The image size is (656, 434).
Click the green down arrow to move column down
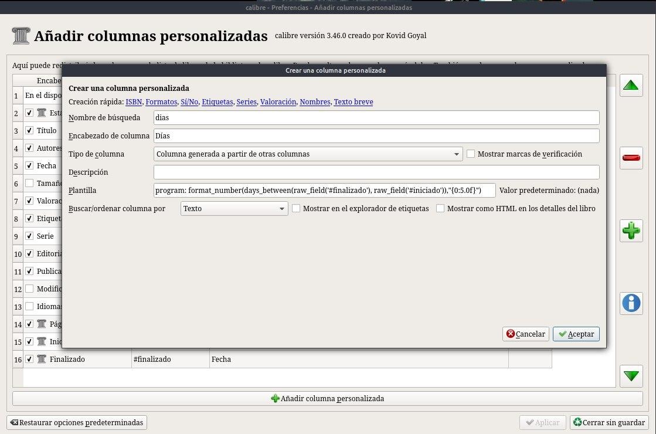(631, 376)
